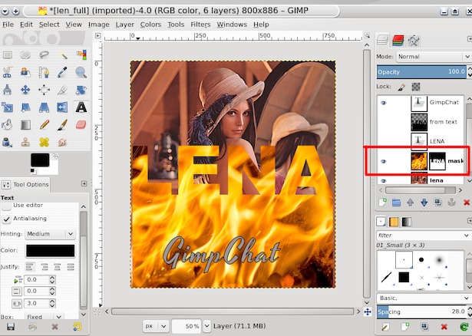This screenshot has height=336, width=472.
Task: Switch to the Patterns tab
Action: [x=394, y=222]
